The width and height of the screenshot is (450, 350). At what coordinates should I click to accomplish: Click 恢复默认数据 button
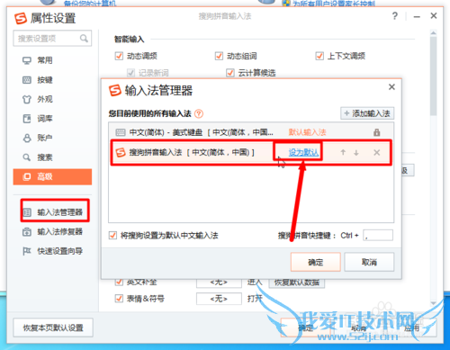tap(297, 283)
